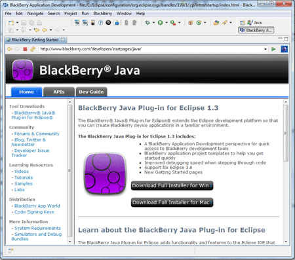Expand the Search toolbar dropdown arrow

pos(231,22)
